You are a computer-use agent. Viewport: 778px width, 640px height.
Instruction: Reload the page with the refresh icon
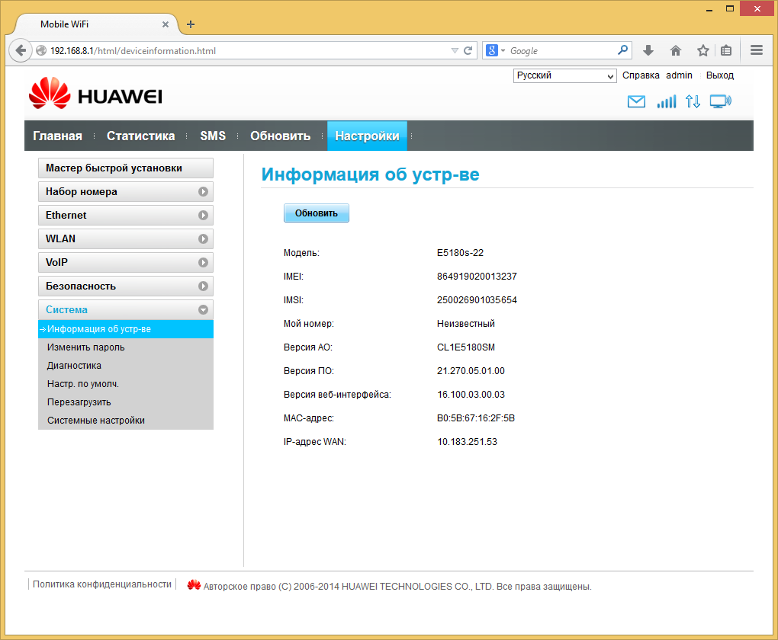click(x=468, y=50)
